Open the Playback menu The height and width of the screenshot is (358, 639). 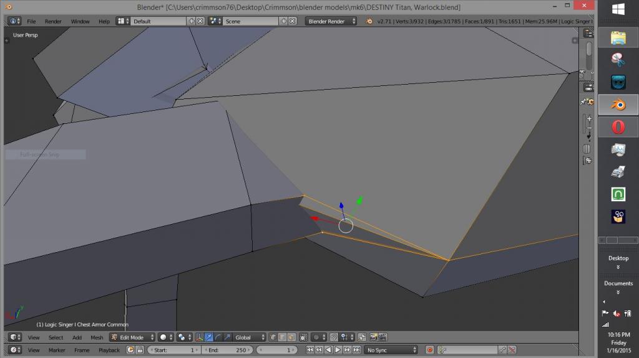pos(109,350)
